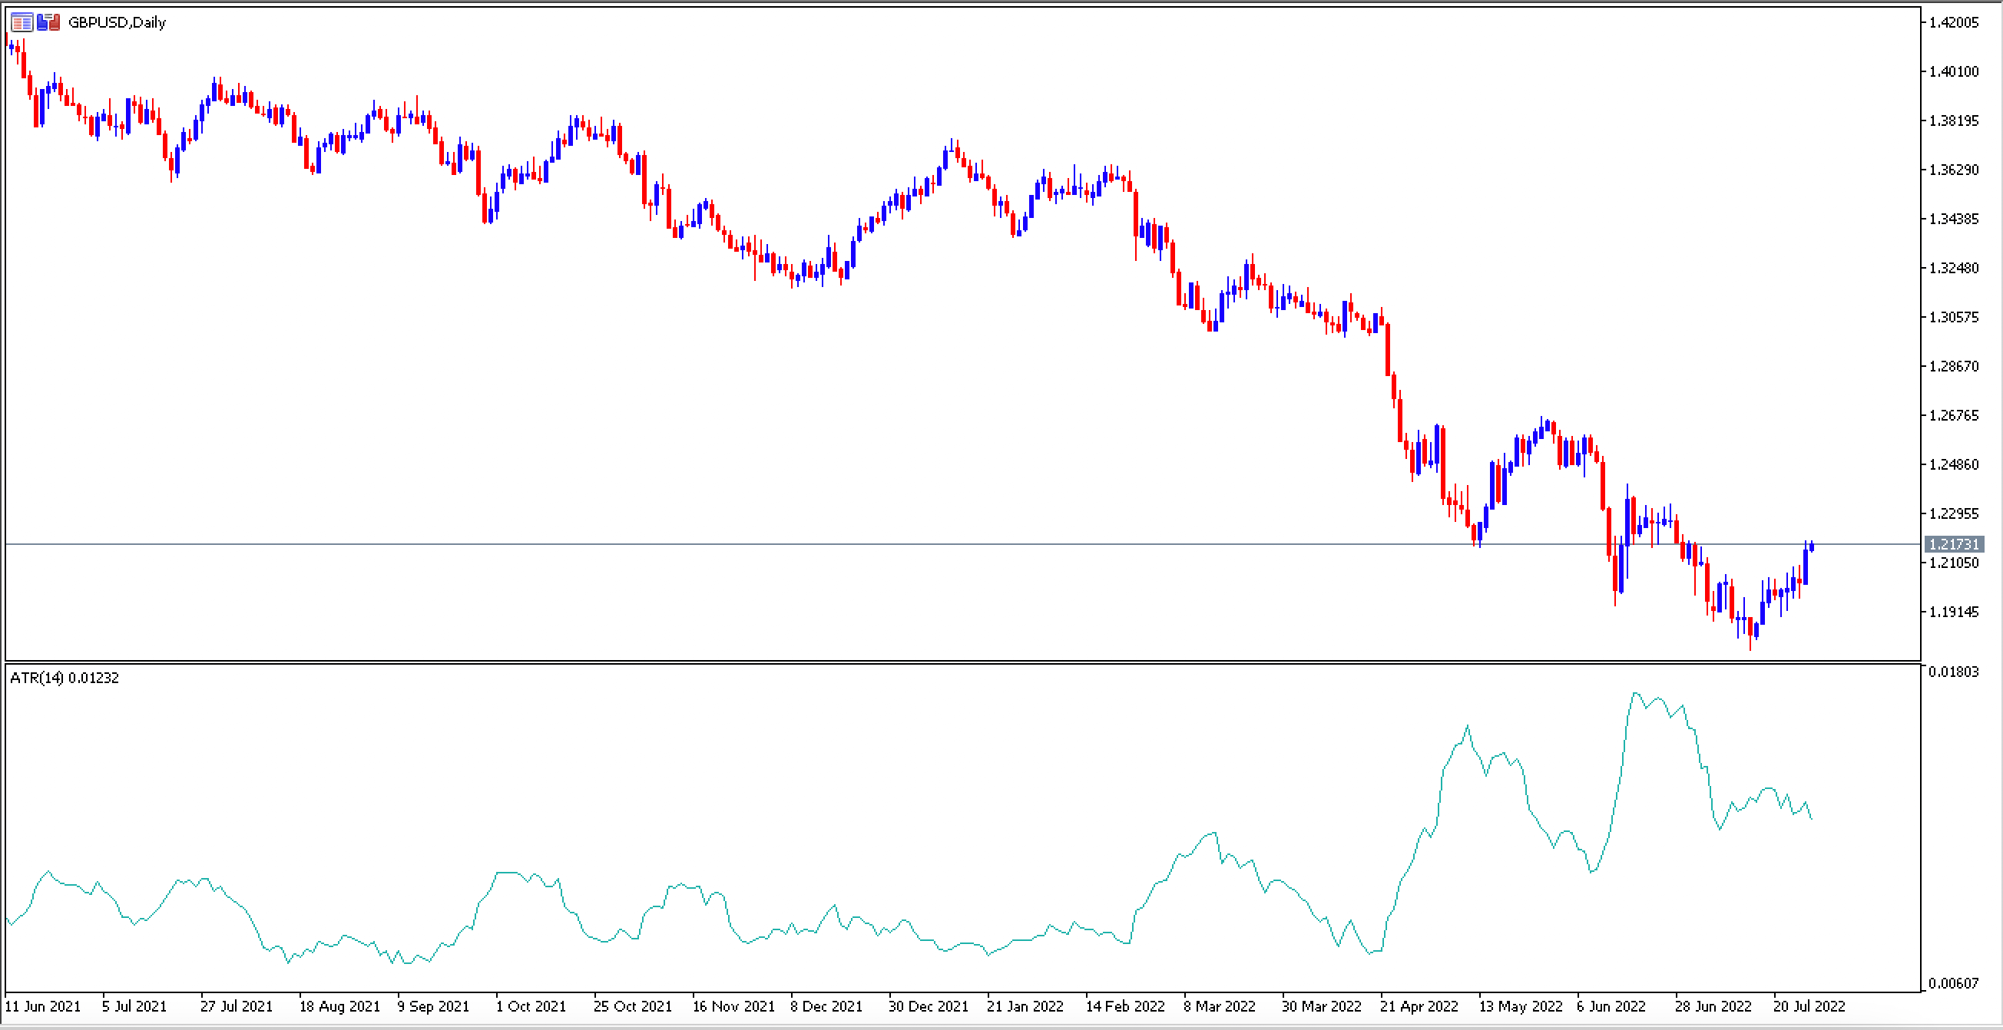The width and height of the screenshot is (2003, 1030).
Task: Click the divider between price and ATR panes
Action: click(962, 662)
